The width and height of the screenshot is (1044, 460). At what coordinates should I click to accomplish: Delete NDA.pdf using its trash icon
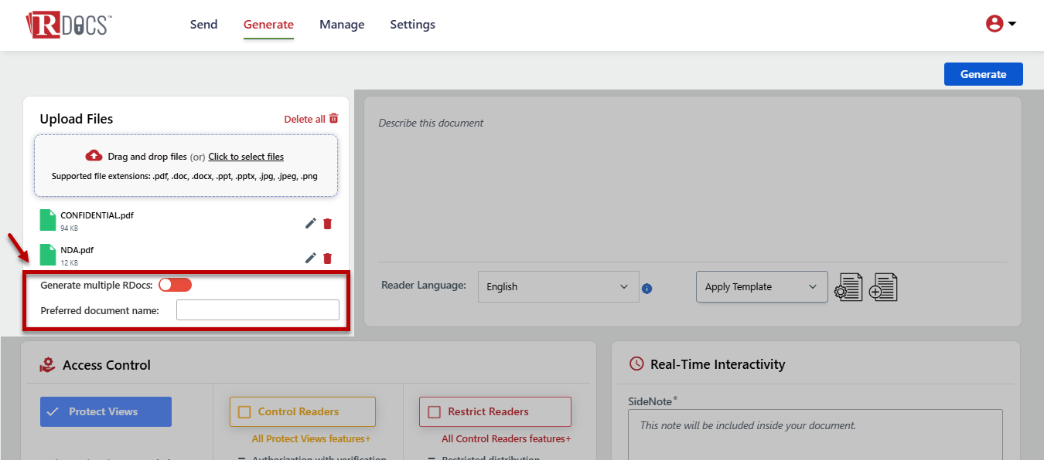pos(327,259)
